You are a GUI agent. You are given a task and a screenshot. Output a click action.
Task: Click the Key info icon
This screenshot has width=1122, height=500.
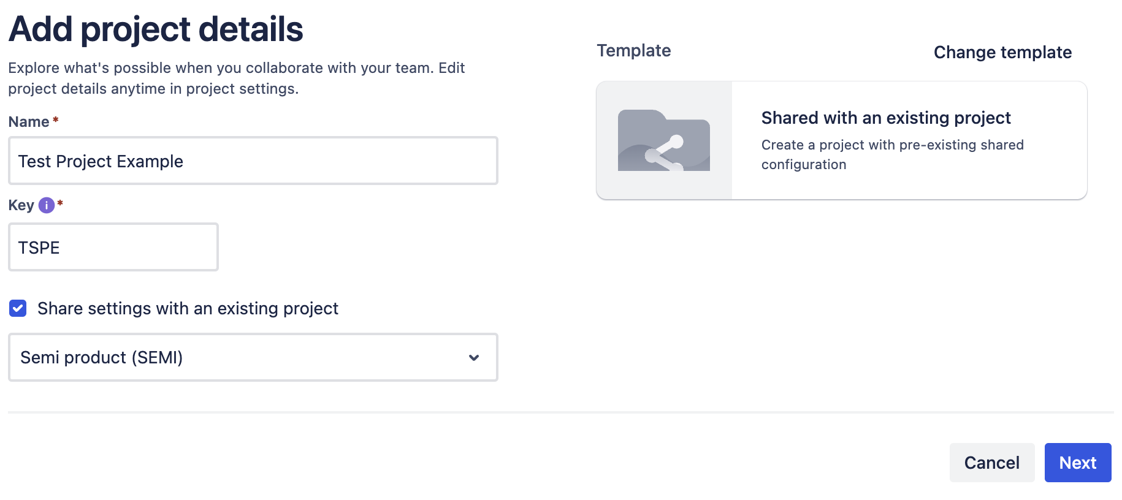click(x=47, y=205)
